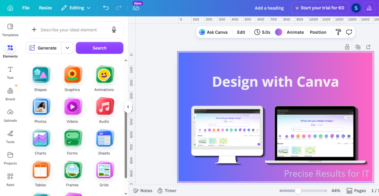The height and width of the screenshot is (196, 379).
Task: Click the Generate button
Action: point(44,48)
